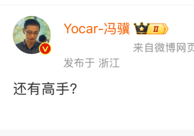Click the 冯骥 characters in username

117,29
